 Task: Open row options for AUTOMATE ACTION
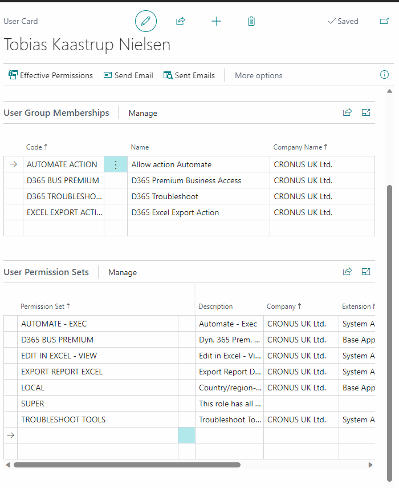[116, 164]
